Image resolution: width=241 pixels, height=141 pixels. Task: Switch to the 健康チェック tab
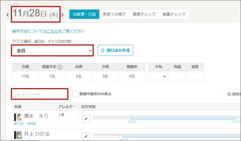click(x=144, y=14)
